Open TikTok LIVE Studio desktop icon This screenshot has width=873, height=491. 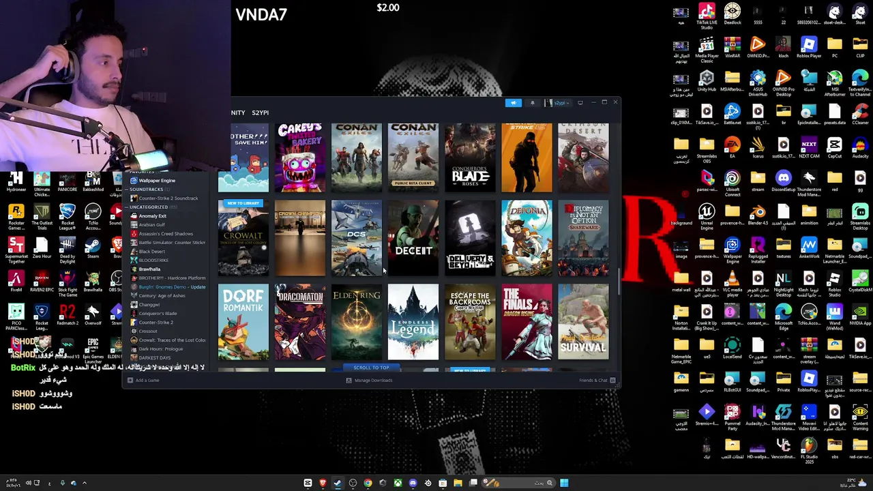click(x=707, y=16)
